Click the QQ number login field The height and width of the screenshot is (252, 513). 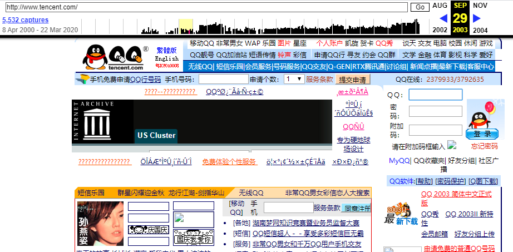pos(436,95)
